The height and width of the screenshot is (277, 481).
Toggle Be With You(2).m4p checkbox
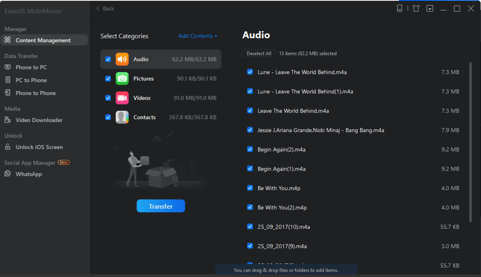[250, 207]
